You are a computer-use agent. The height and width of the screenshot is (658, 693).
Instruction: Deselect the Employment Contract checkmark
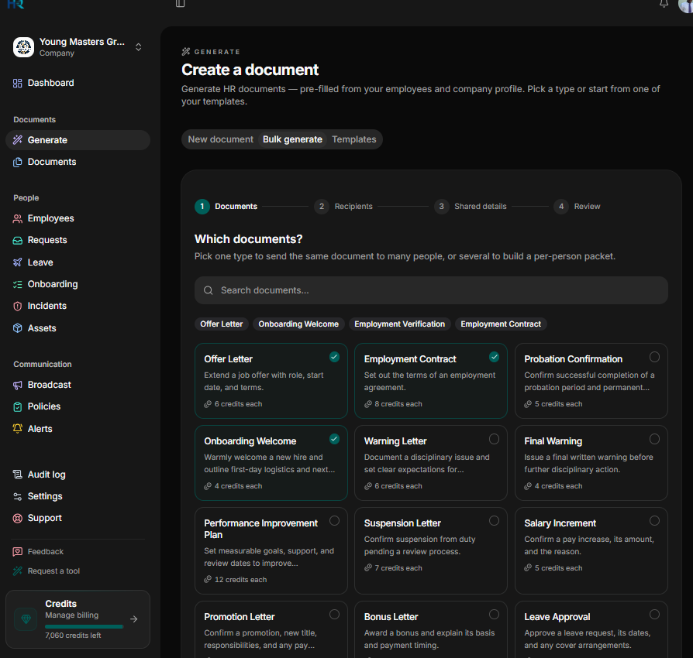click(x=494, y=357)
